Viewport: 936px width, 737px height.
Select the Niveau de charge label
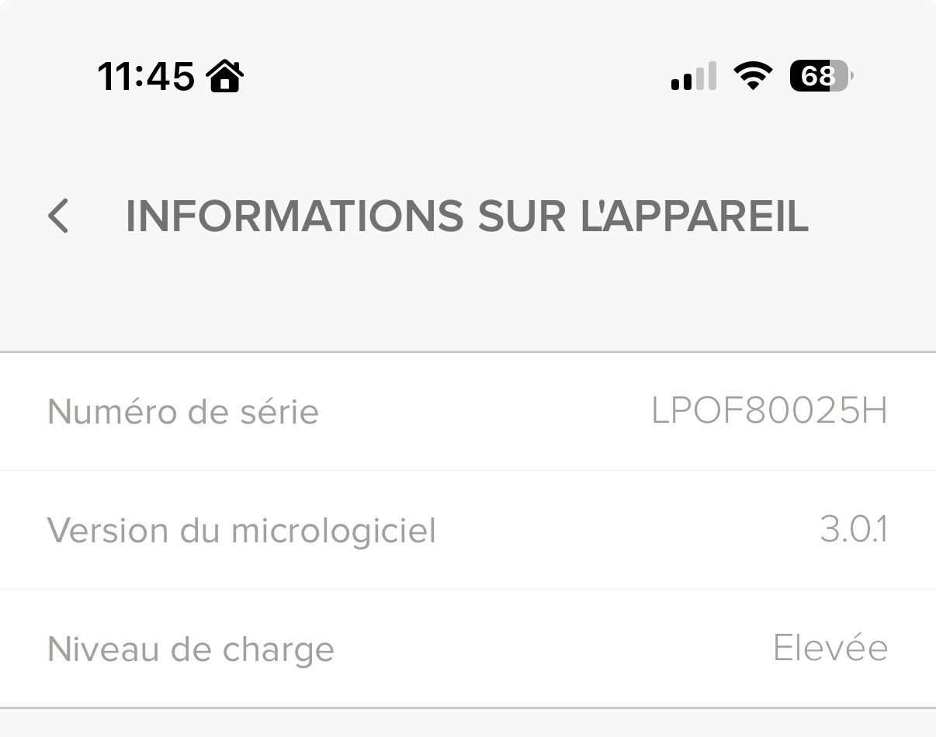(191, 649)
